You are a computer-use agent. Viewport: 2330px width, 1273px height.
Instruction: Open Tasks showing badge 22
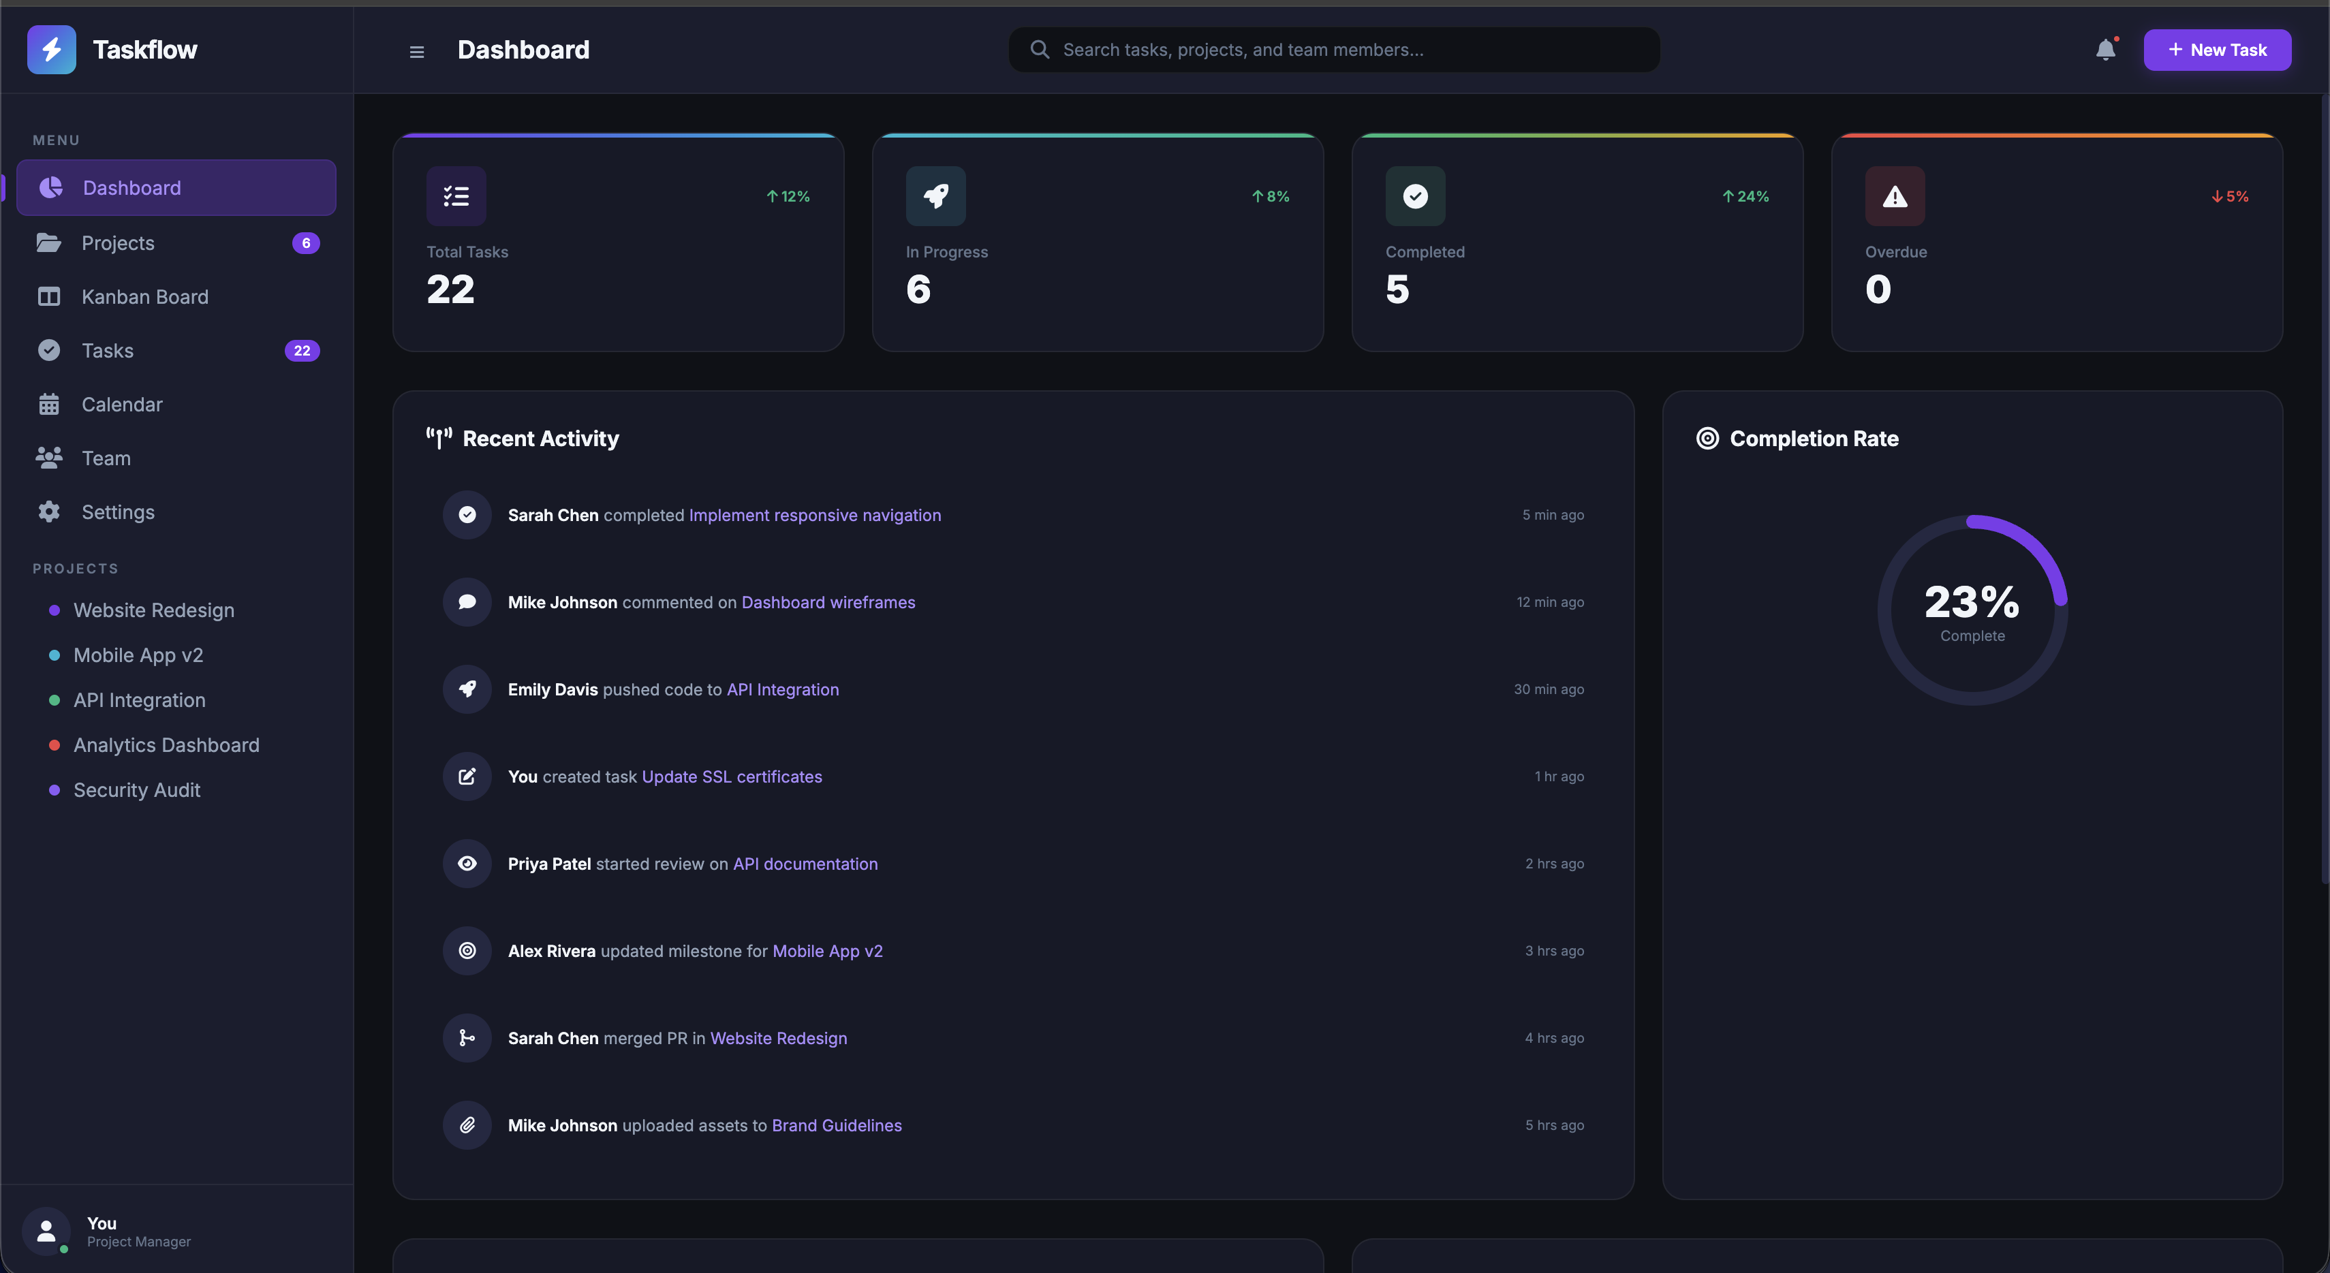click(108, 351)
